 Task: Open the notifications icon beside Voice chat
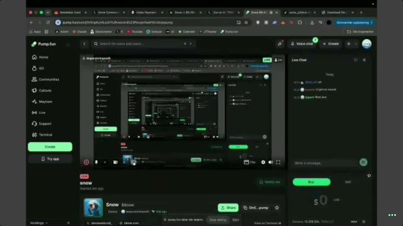[280, 44]
